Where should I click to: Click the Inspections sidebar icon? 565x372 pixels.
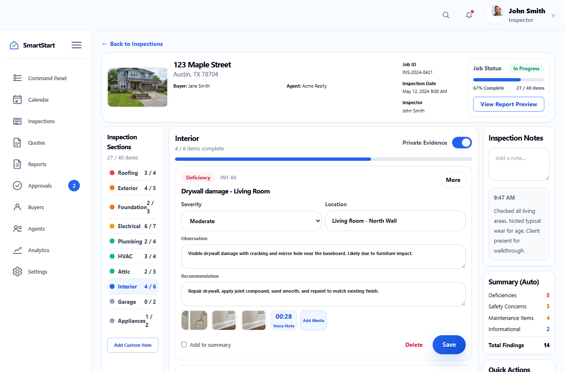17,121
